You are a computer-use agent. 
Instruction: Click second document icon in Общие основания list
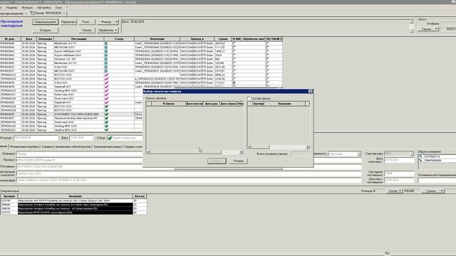pos(420,160)
